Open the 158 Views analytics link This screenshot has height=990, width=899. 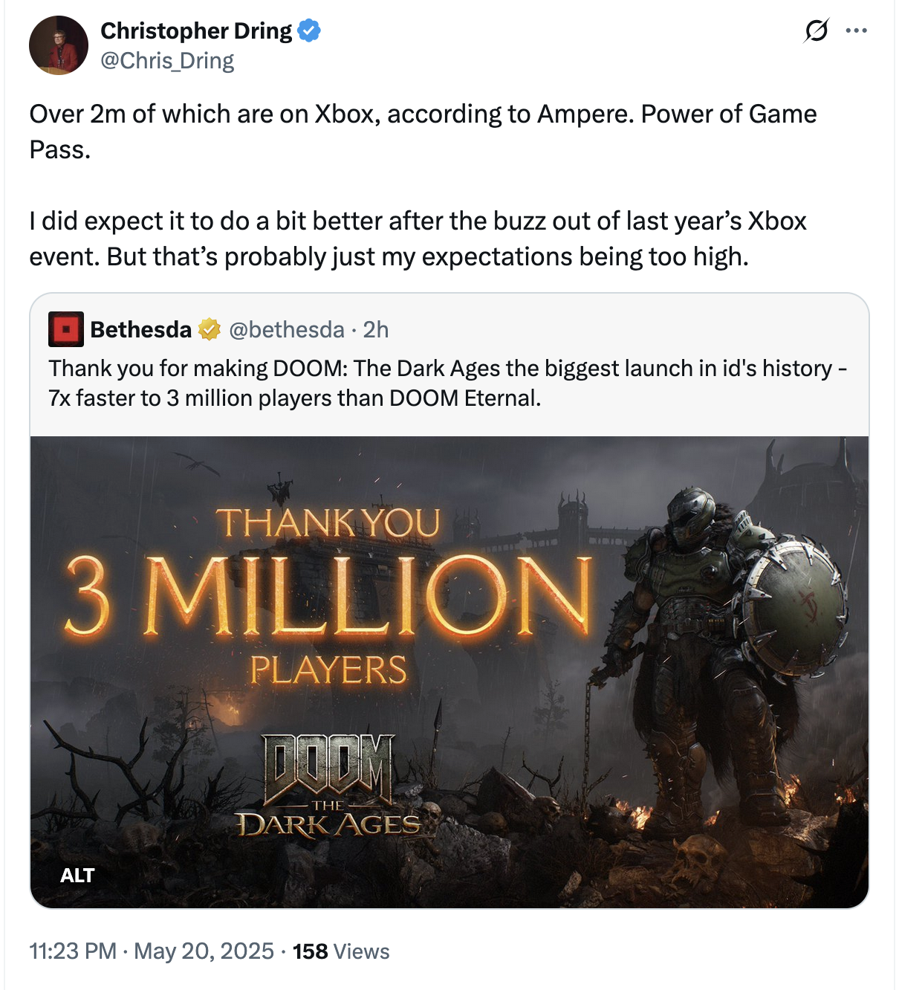[341, 951]
